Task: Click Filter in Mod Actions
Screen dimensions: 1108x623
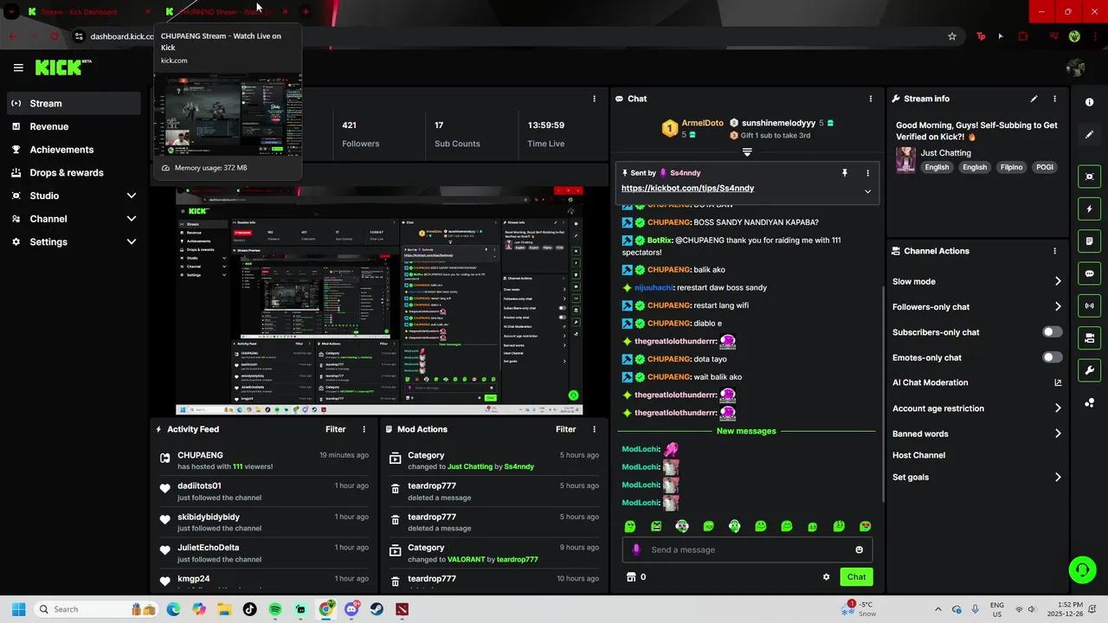Action: click(x=565, y=429)
